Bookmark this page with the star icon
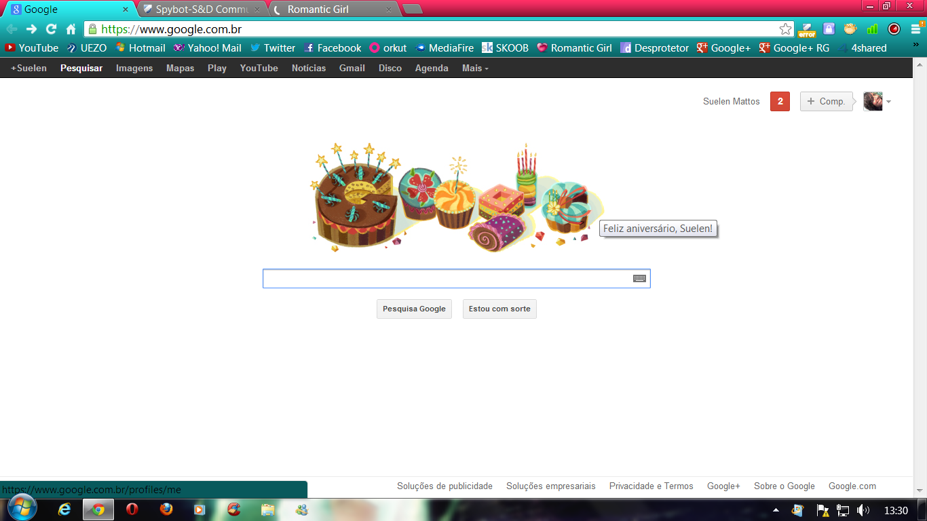Viewport: 927px width, 521px height. 785,29
